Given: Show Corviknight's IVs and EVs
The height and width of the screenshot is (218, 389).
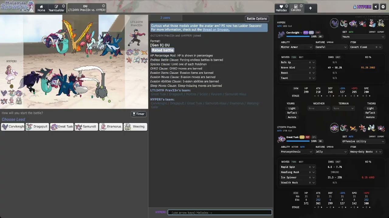Looking at the screenshot, I should click(296, 88).
